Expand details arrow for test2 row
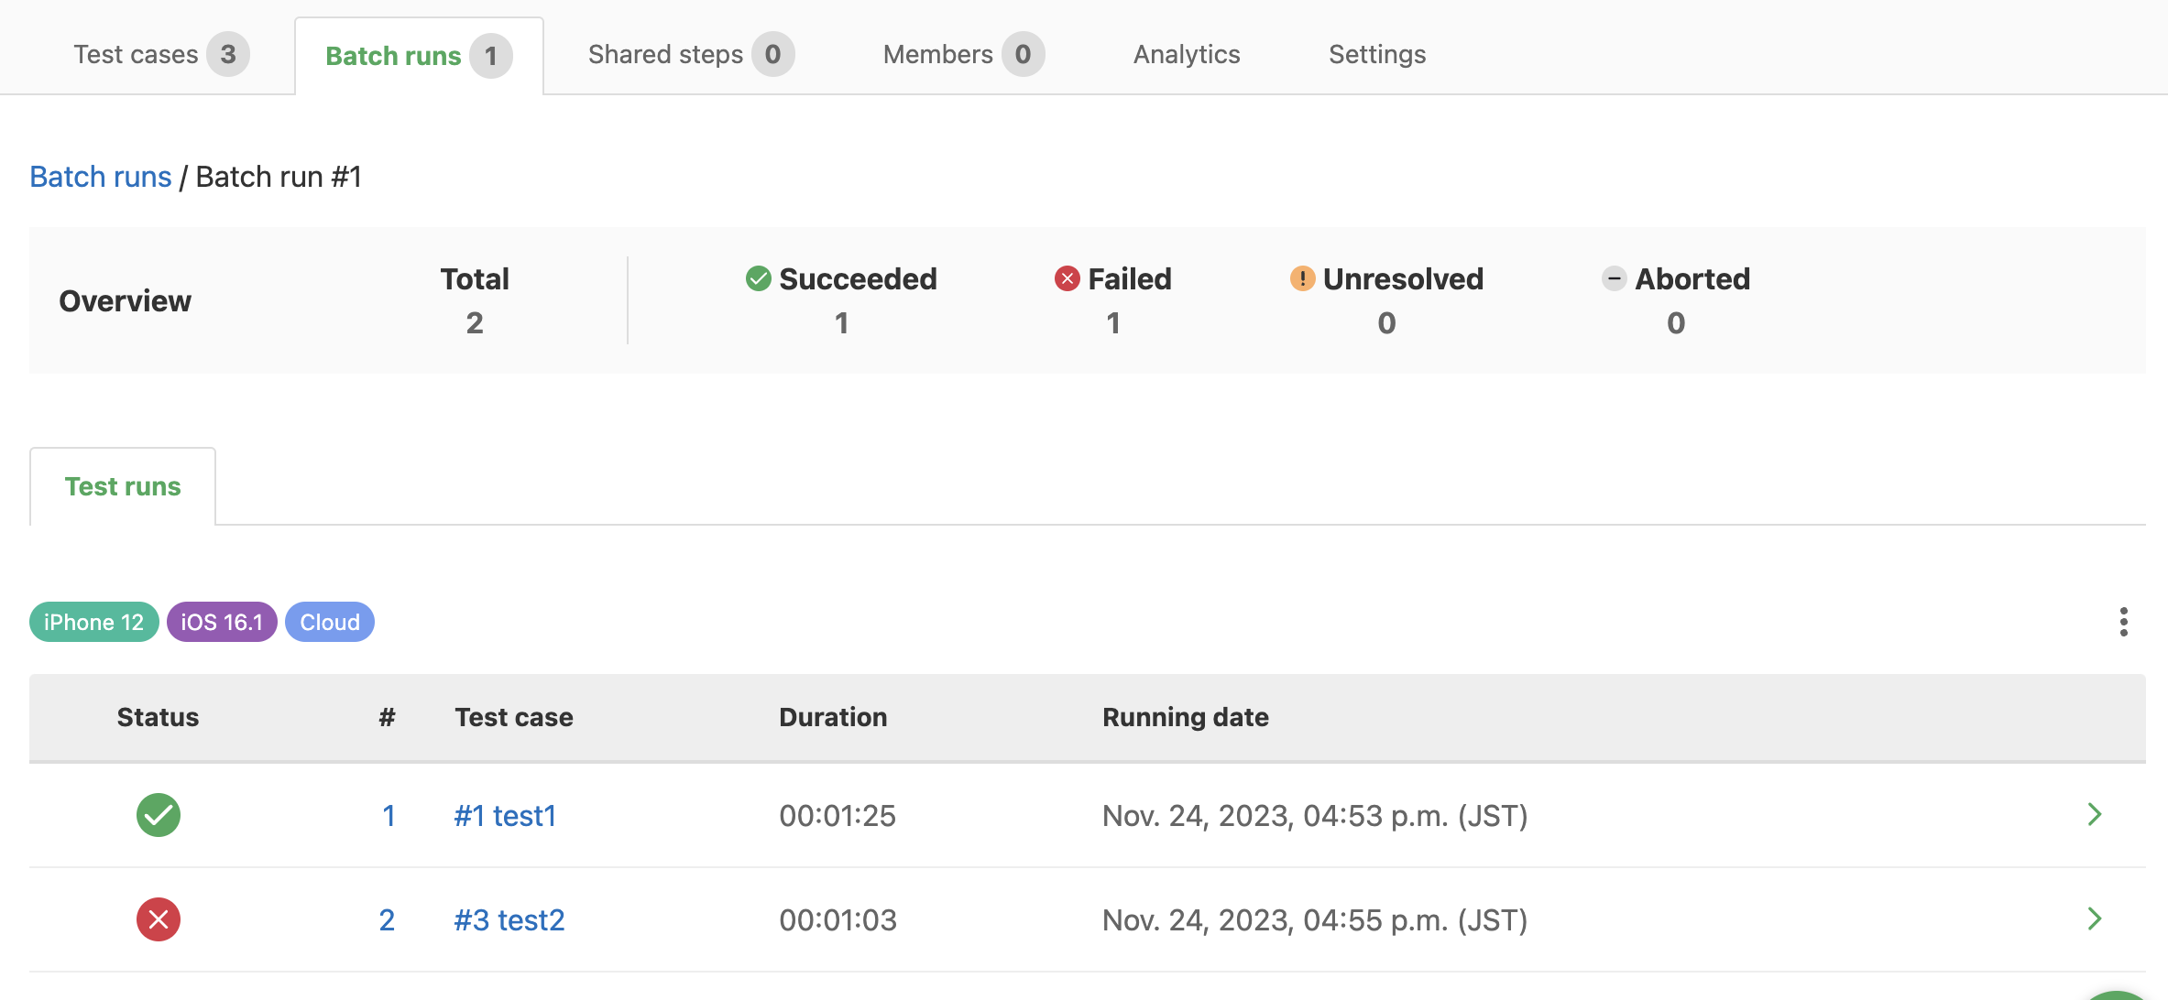 (2095, 918)
